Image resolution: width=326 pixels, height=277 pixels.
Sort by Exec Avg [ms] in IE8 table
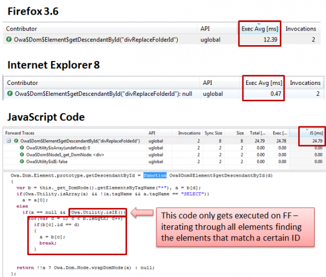(x=264, y=83)
